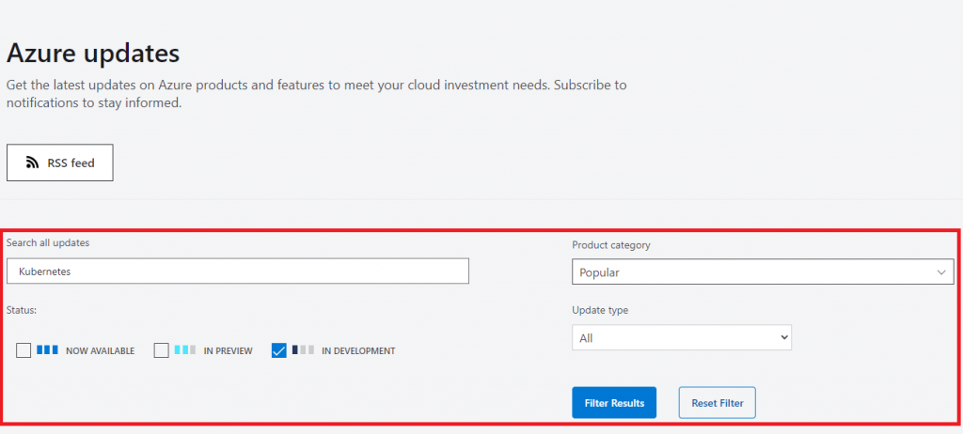The image size is (963, 434).
Task: Open the Product category Popular dropdown
Action: pos(763,272)
